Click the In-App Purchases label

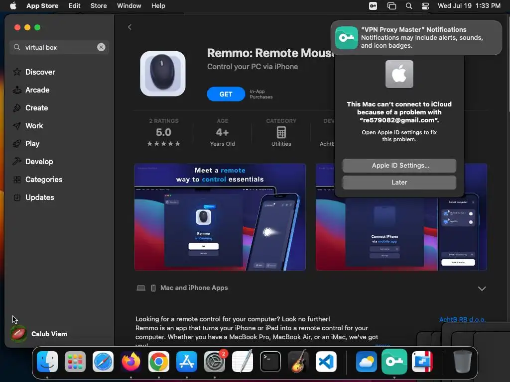(261, 94)
